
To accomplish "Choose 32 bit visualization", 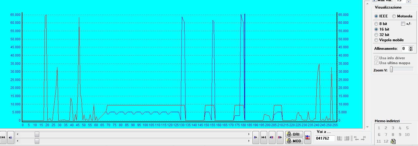I will [x=377, y=35].
